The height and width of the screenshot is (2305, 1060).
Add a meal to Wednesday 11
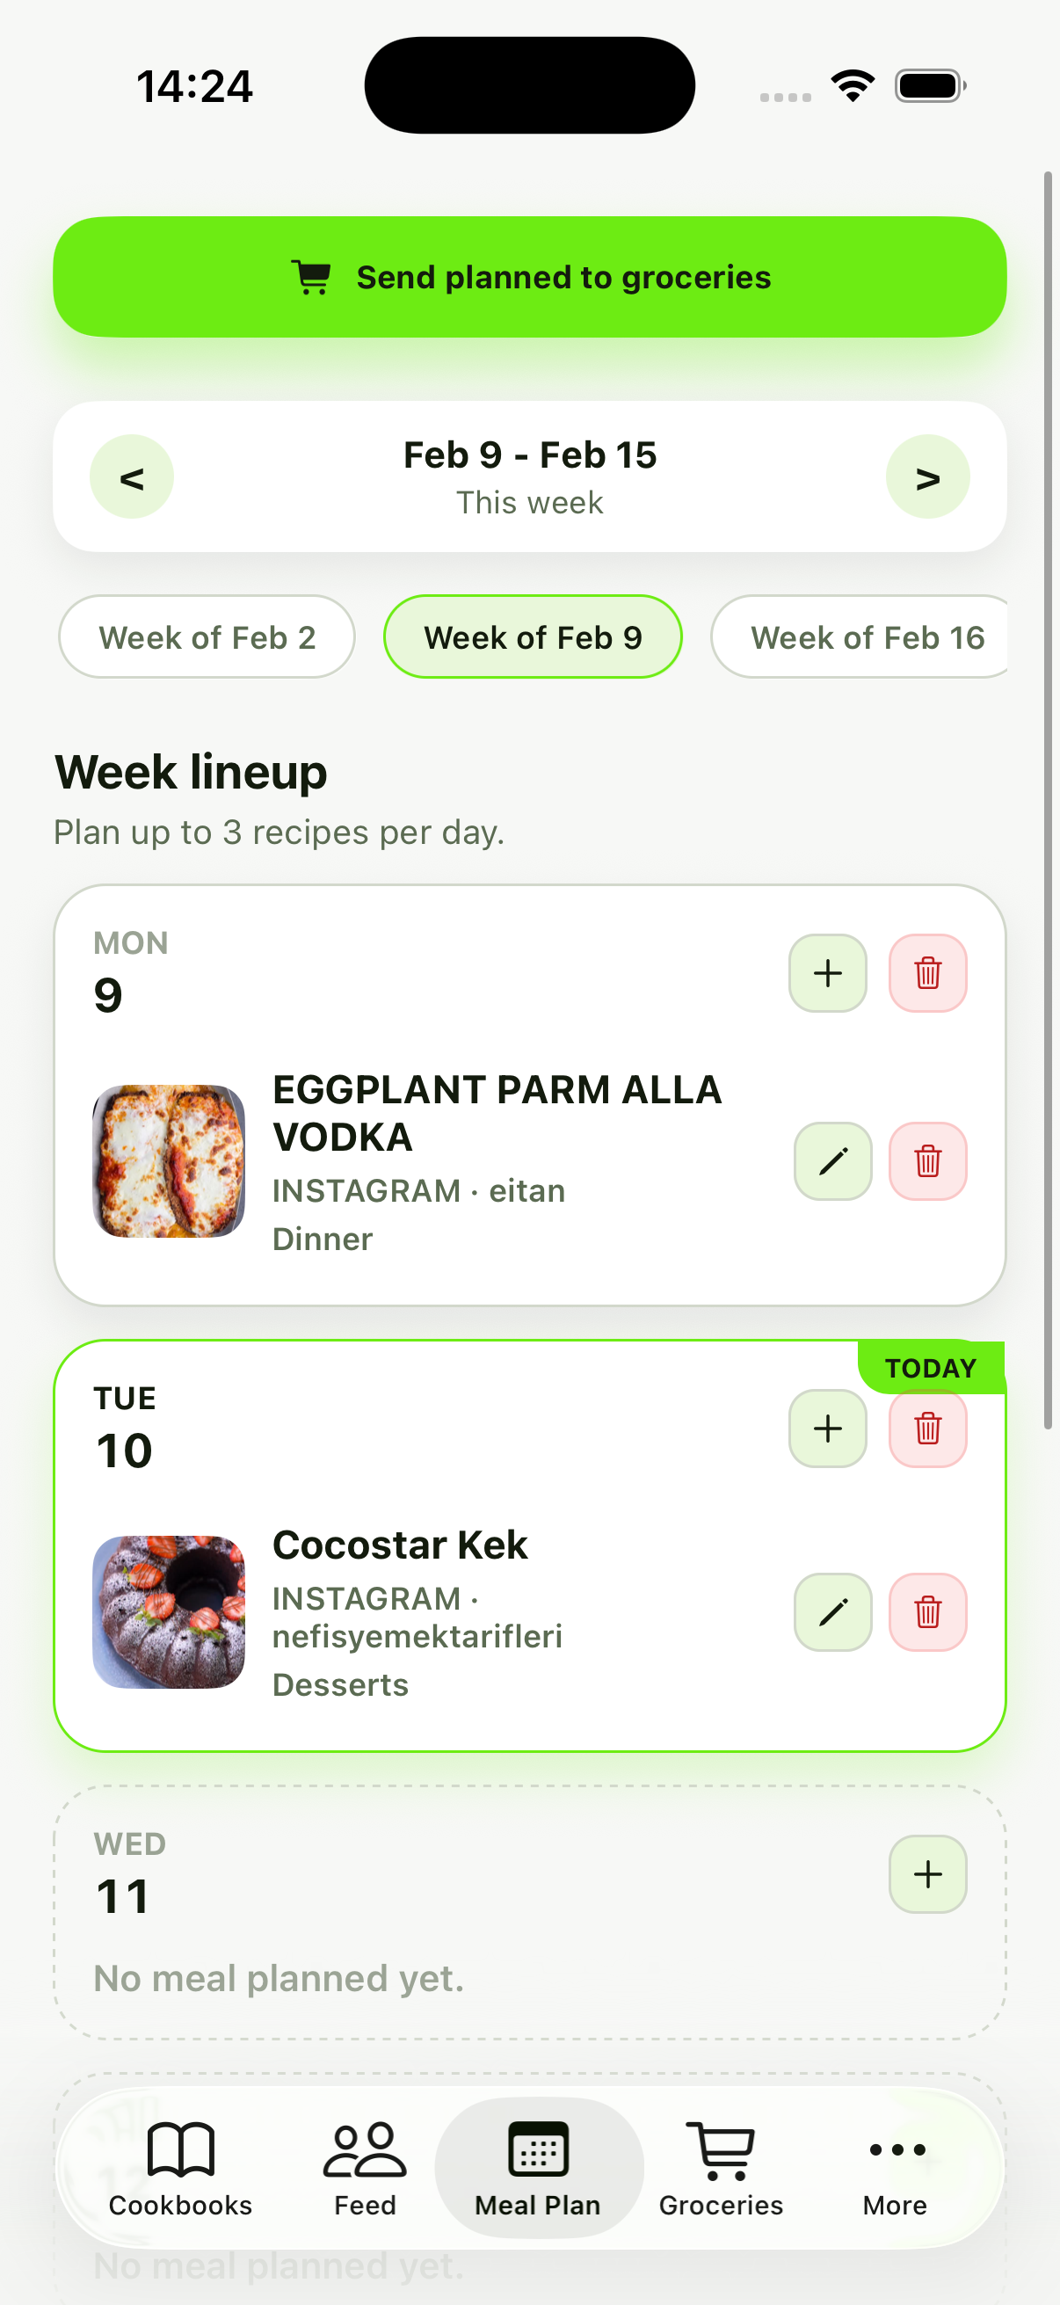(927, 1873)
